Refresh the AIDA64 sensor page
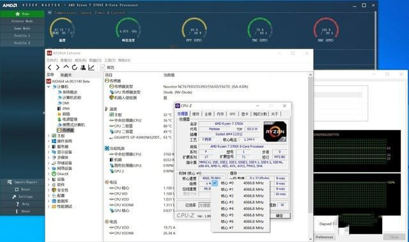Viewport: 409px width, 242px height. [x=75, y=68]
